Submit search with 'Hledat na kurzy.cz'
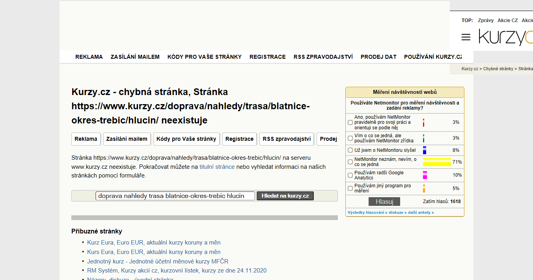This screenshot has height=280, width=533. tap(285, 196)
